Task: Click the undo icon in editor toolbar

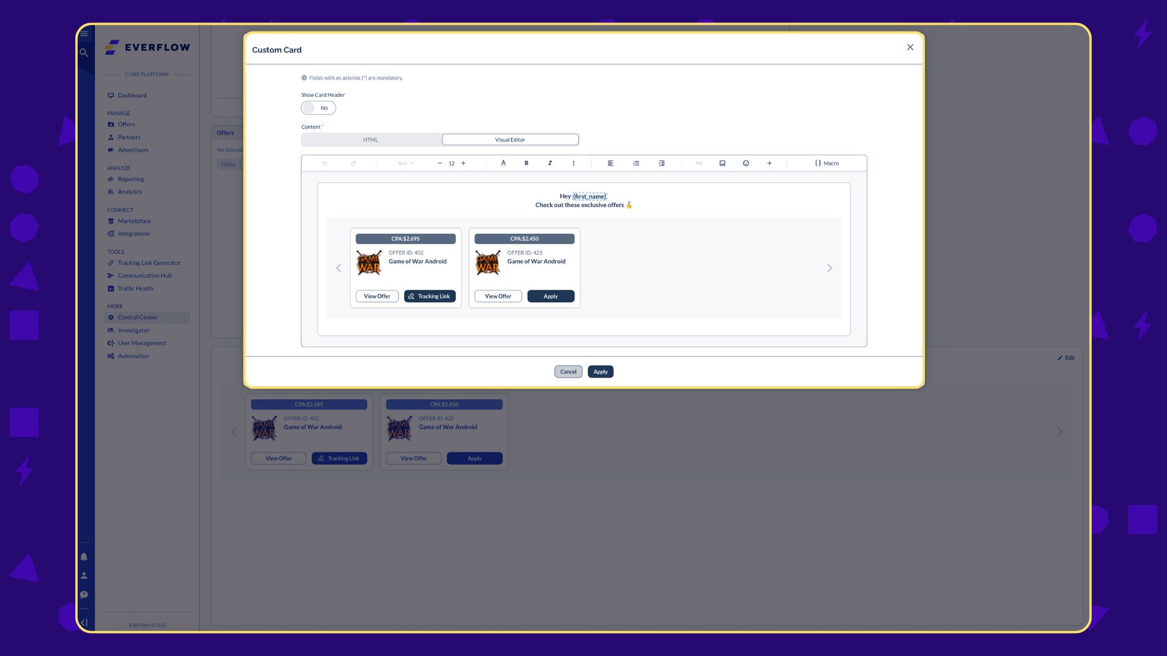Action: coord(324,163)
